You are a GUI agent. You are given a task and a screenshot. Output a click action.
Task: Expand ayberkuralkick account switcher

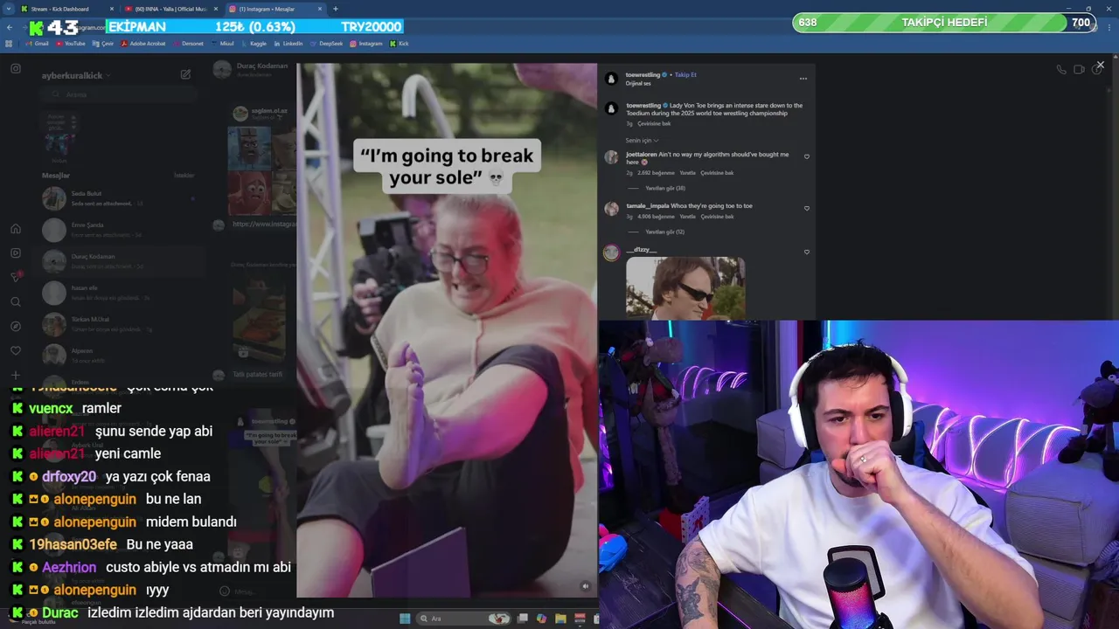pyautogui.click(x=76, y=76)
